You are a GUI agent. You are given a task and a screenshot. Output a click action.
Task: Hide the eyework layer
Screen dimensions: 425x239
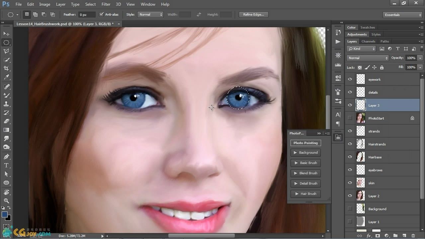pyautogui.click(x=350, y=79)
